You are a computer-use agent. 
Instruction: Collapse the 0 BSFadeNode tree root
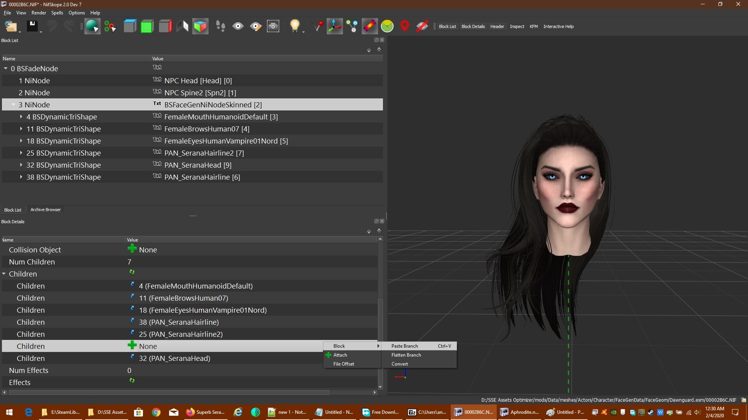[6, 68]
